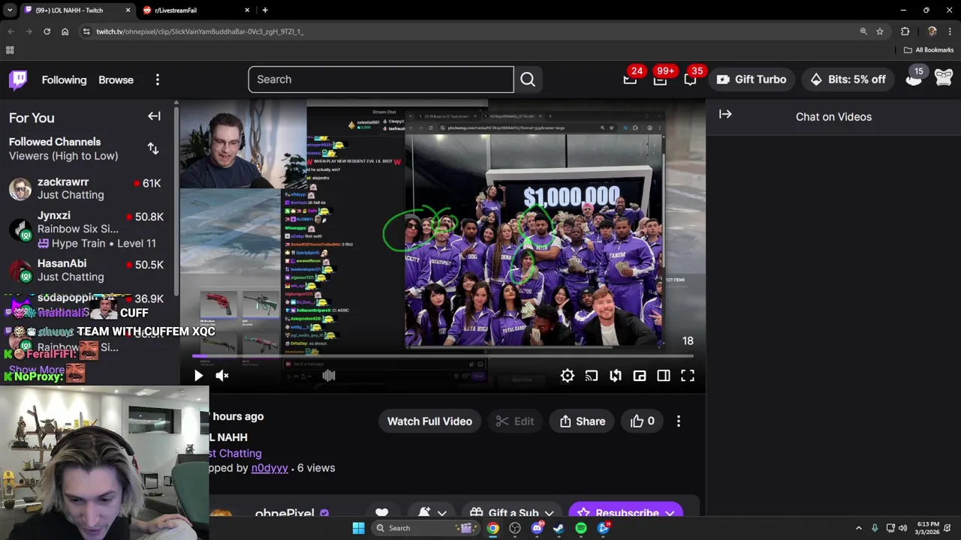Image resolution: width=961 pixels, height=540 pixels.
Task: Go back in browser history
Action: (x=11, y=31)
